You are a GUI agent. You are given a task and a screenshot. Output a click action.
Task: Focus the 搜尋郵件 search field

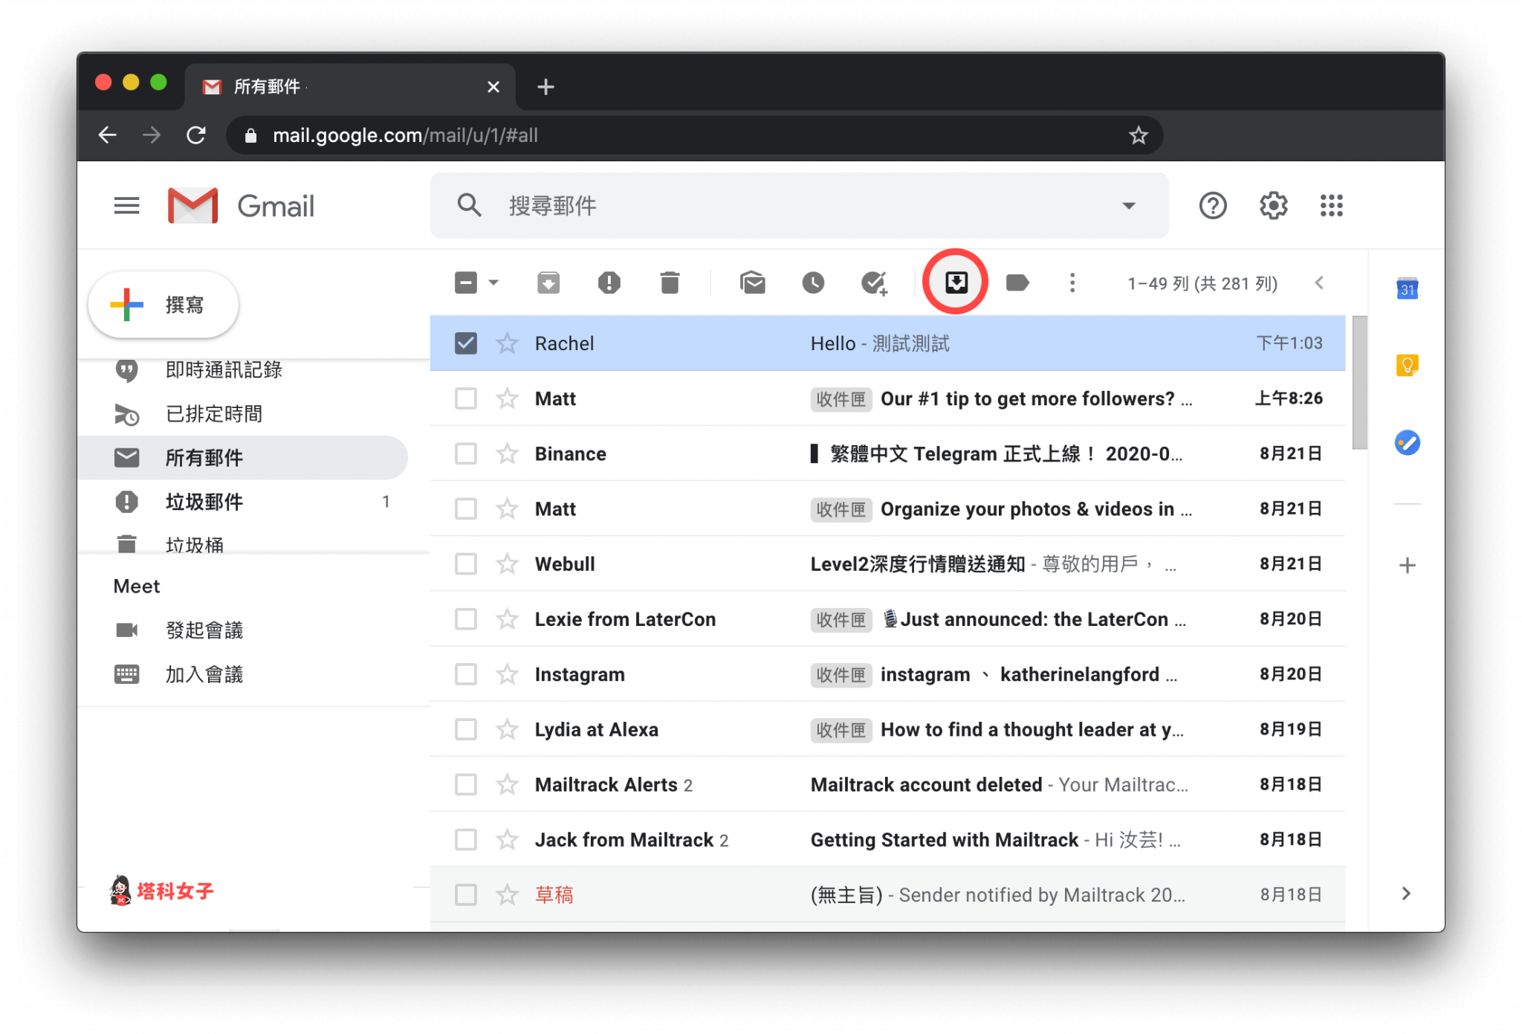point(799,205)
